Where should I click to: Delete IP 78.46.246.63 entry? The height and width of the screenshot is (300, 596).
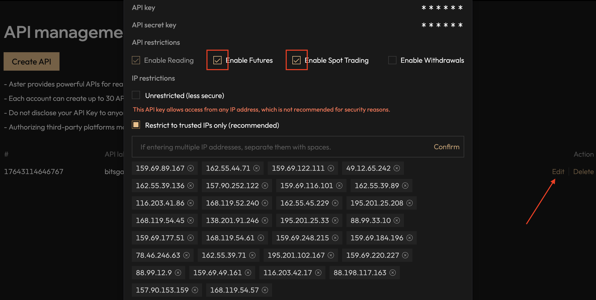(186, 255)
